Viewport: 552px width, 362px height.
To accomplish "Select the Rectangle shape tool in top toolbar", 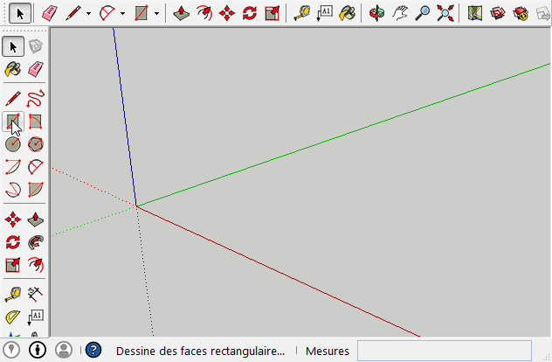I will point(141,13).
